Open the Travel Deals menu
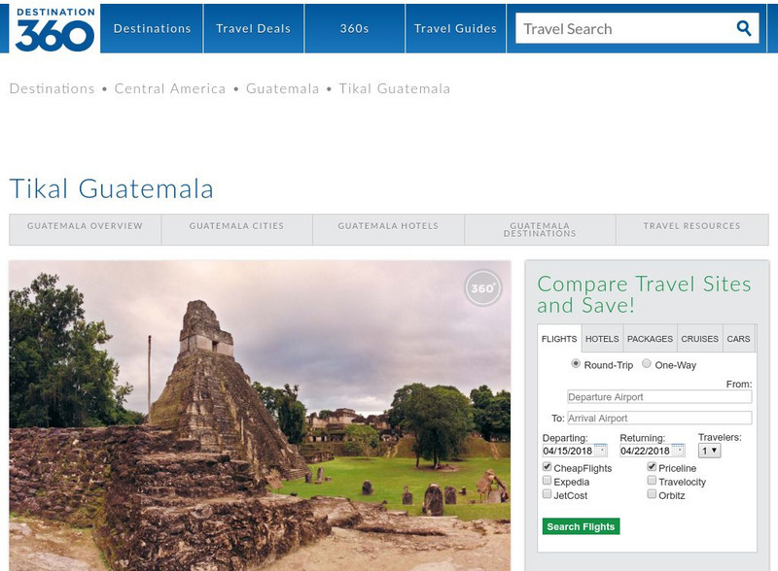The width and height of the screenshot is (778, 571). pyautogui.click(x=255, y=28)
